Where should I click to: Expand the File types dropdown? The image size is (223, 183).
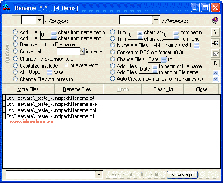coord(39,20)
